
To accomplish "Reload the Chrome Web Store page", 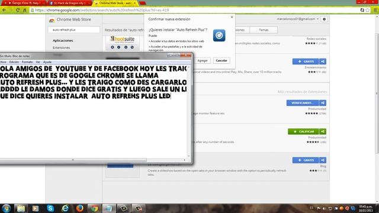I will (18, 10).
